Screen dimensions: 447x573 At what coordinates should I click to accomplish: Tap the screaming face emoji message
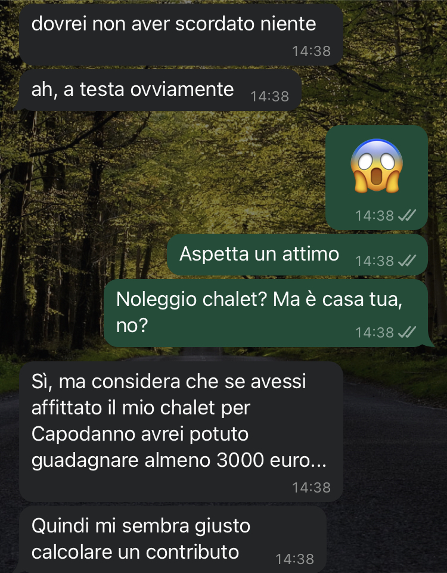[377, 178]
